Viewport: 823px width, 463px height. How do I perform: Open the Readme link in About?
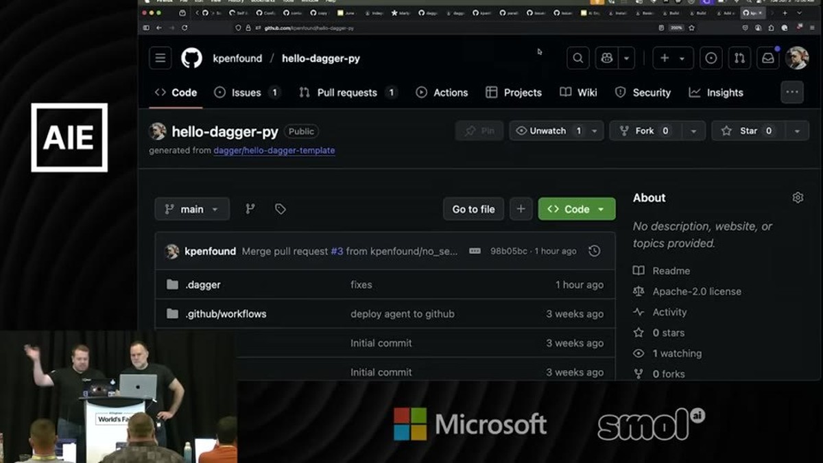tap(671, 271)
